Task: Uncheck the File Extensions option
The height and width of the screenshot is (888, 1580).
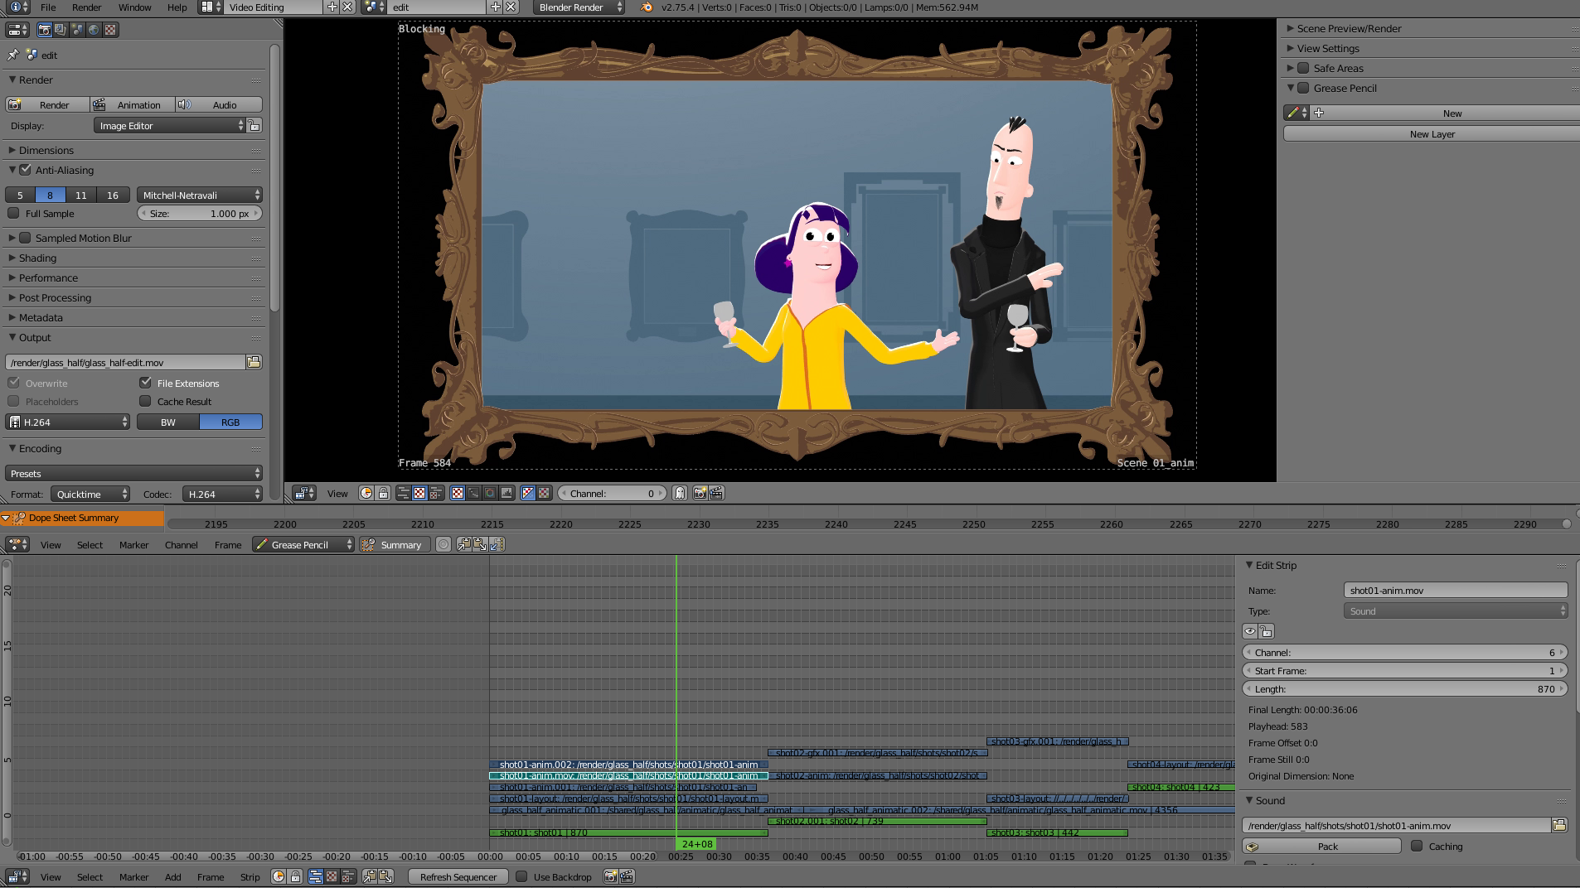Action: click(x=146, y=383)
